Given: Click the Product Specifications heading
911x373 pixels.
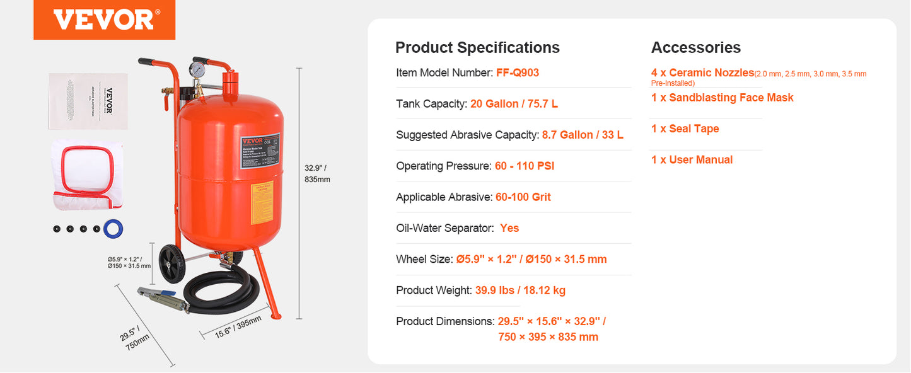Looking at the screenshot, I should point(477,48).
